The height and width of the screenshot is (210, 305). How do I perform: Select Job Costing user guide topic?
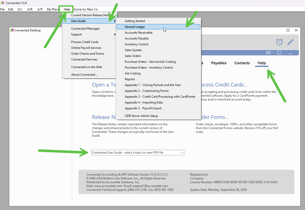tap(158, 73)
